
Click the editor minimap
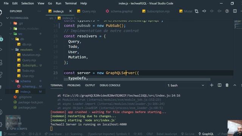pos(238,25)
